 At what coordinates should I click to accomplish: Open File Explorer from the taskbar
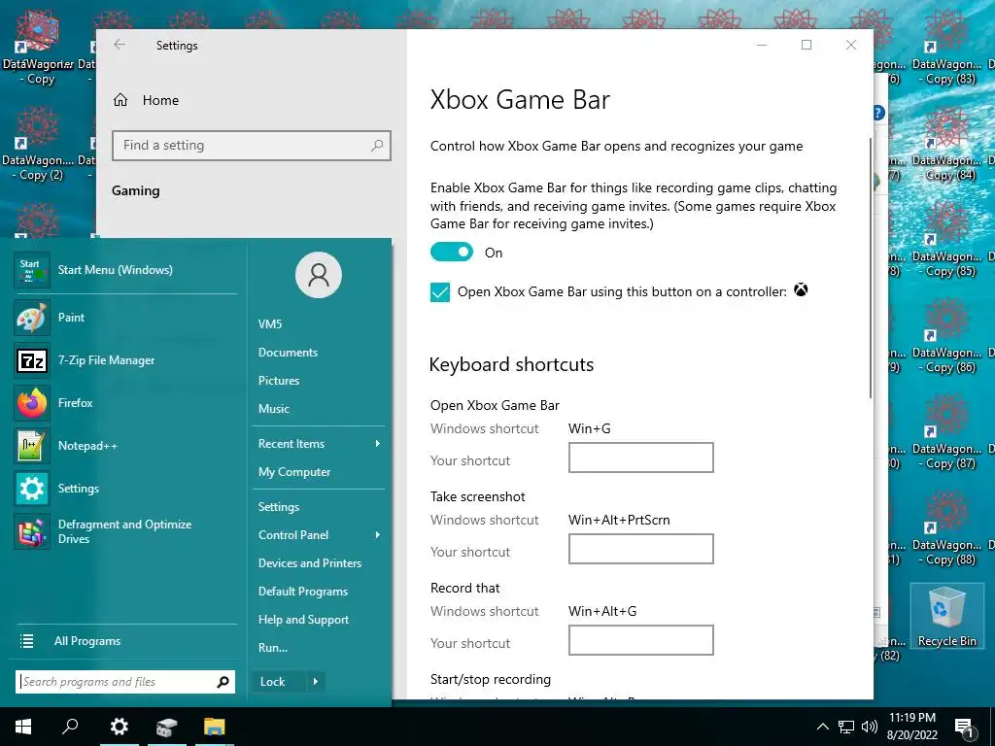pos(215,727)
